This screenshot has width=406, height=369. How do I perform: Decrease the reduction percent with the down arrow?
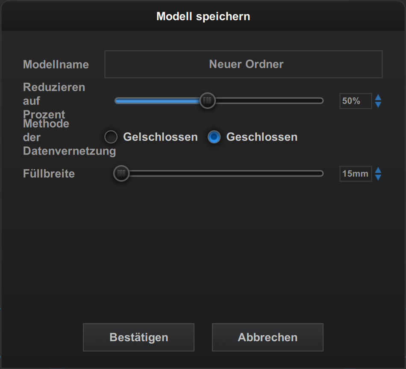pos(378,104)
